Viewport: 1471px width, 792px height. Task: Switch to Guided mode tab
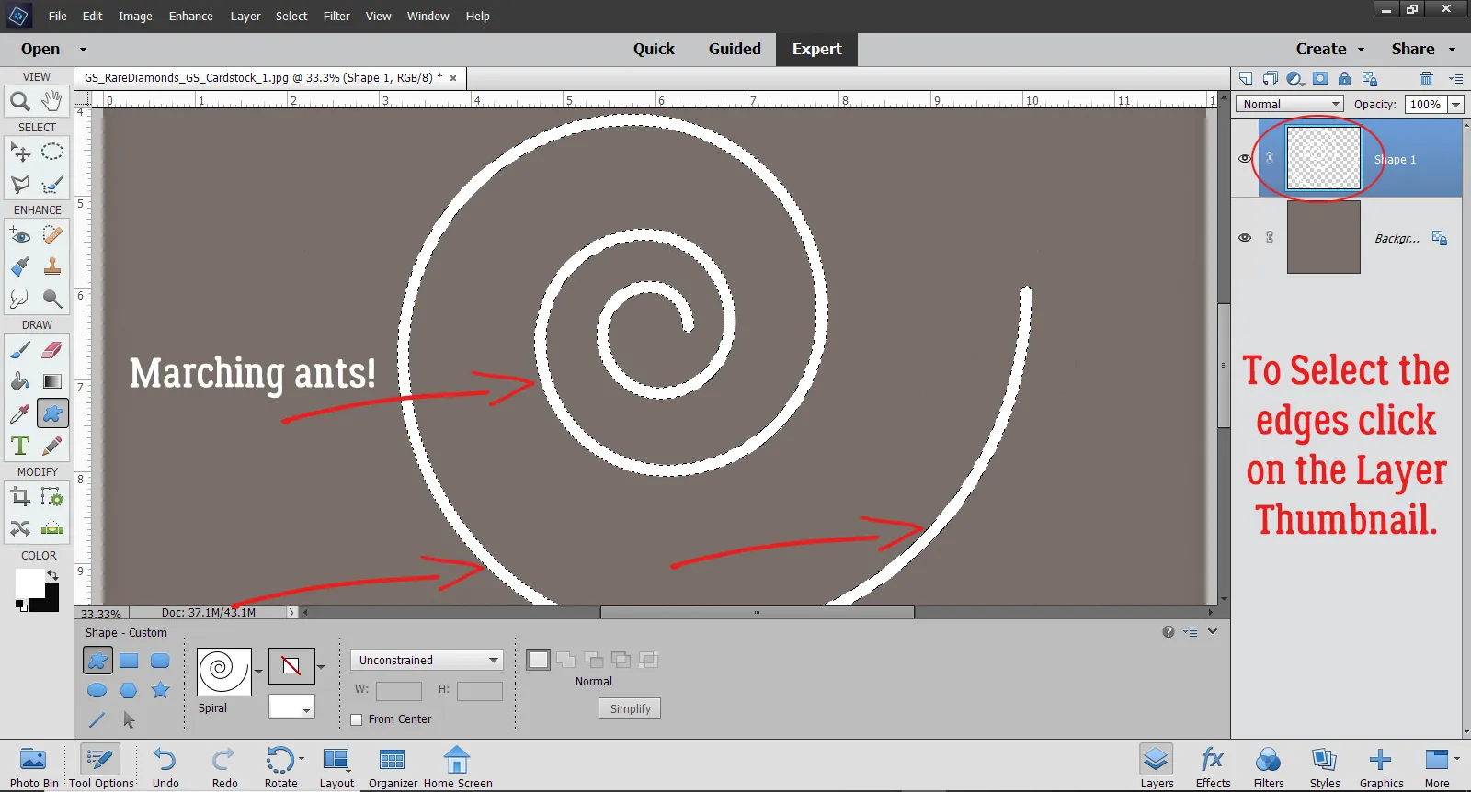tap(734, 49)
